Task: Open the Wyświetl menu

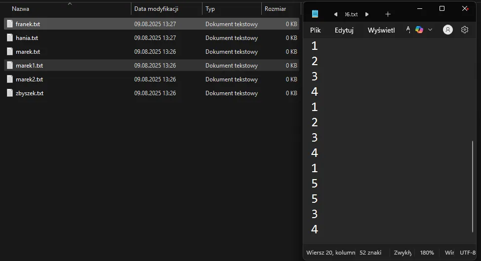Action: point(381,30)
